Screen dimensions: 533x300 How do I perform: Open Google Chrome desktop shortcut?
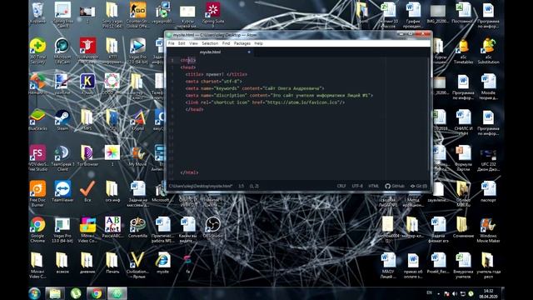37,230
